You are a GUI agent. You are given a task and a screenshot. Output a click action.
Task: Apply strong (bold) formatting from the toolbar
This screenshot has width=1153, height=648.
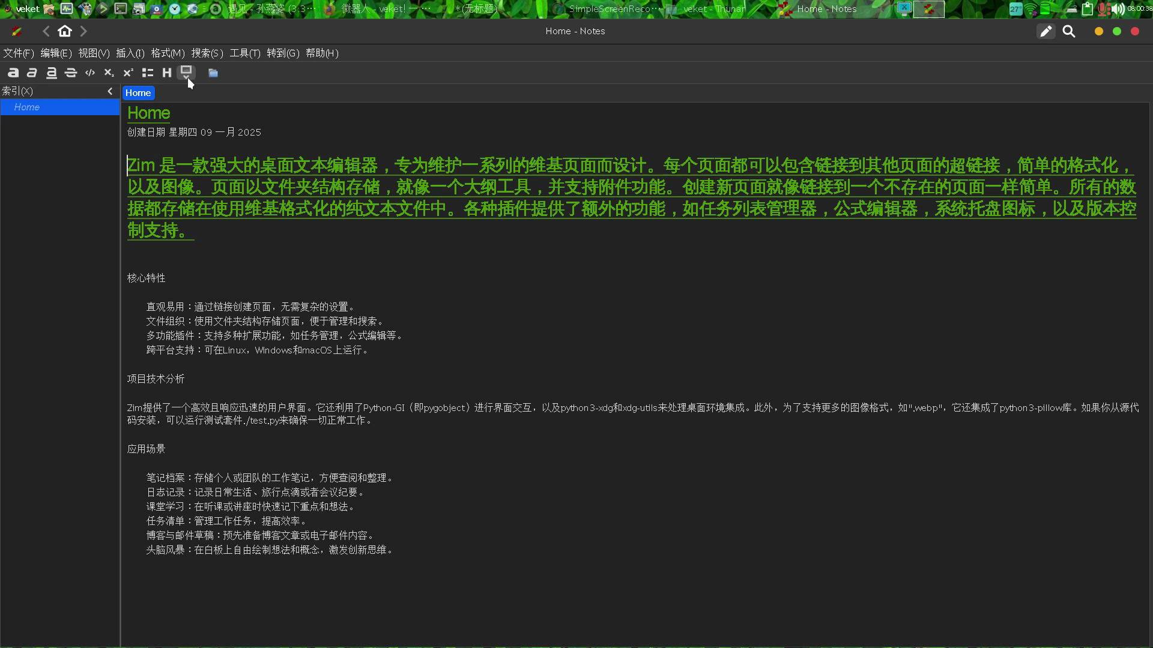point(13,73)
